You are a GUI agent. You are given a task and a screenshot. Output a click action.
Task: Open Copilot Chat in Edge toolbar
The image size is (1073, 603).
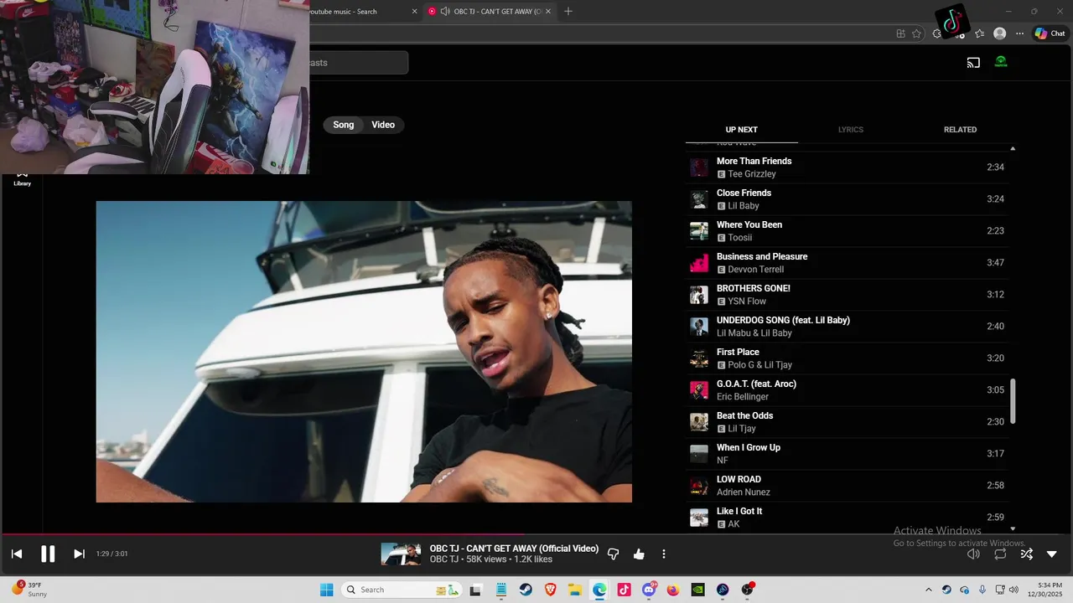tap(1050, 33)
